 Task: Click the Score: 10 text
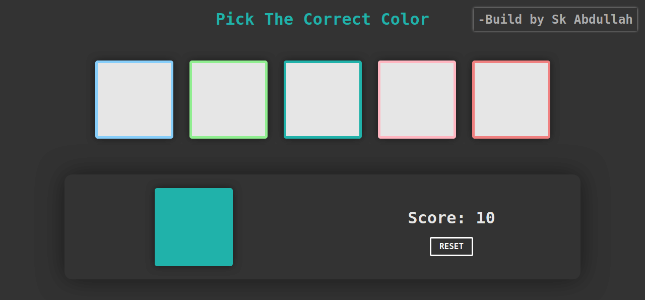[x=451, y=218]
